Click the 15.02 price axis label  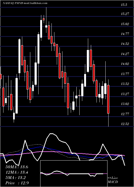[x=125, y=24]
